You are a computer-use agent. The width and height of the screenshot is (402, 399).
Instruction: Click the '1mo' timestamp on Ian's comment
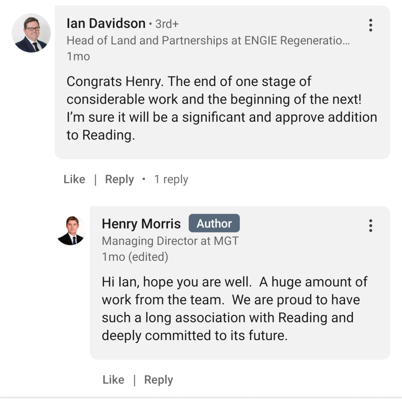(78, 57)
